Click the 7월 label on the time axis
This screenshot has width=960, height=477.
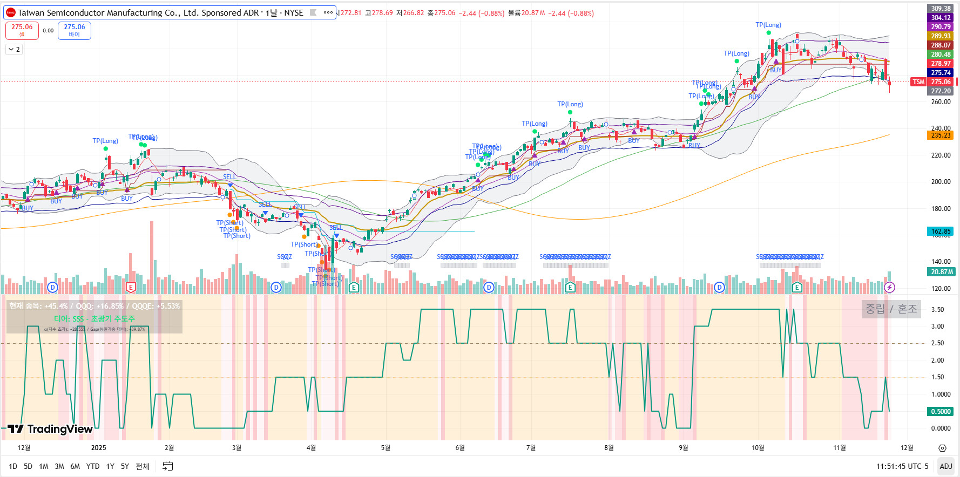(531, 448)
